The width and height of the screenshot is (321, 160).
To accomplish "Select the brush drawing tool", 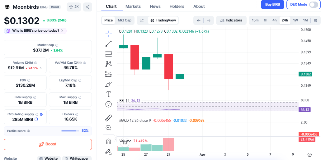I will (x=108, y=84).
